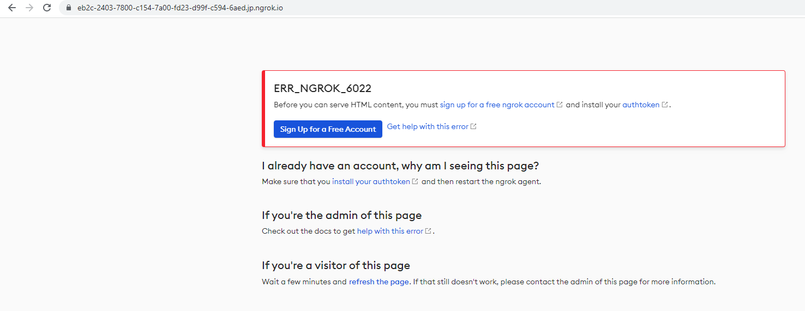
Task: Click the 'refresh the page' link
Action: pos(379,282)
